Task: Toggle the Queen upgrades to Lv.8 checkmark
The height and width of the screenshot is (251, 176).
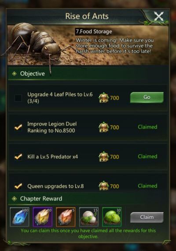Action: pos(18,186)
